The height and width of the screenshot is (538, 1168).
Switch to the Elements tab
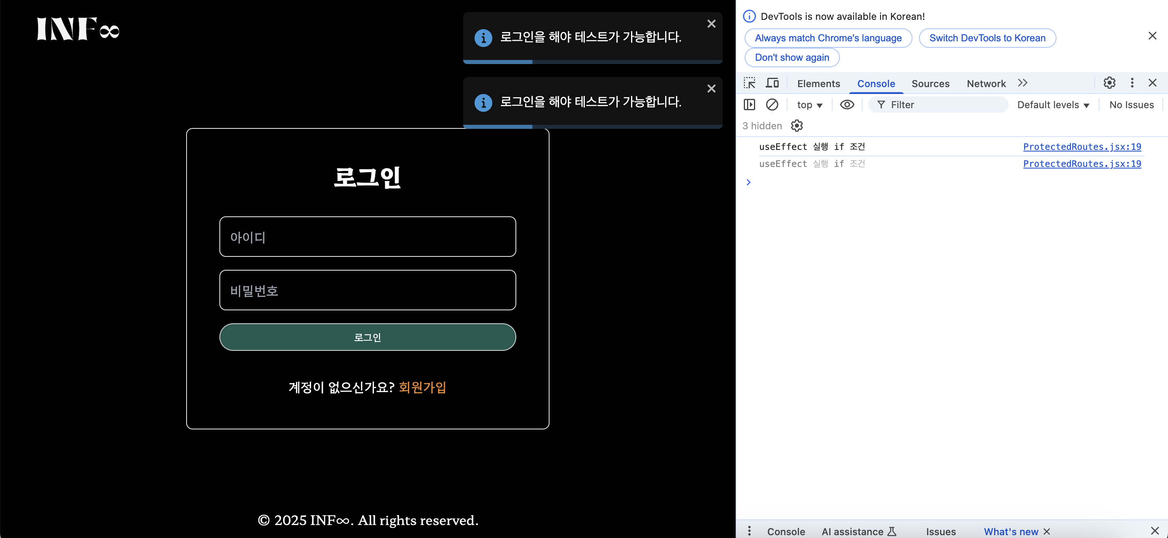coord(818,84)
